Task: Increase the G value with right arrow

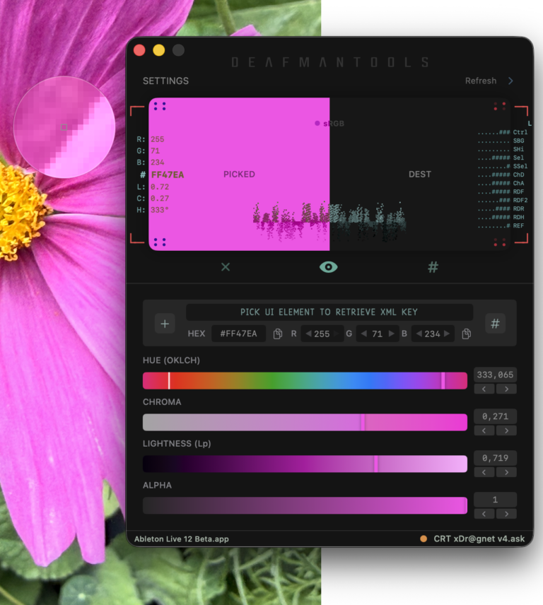Action: [391, 334]
